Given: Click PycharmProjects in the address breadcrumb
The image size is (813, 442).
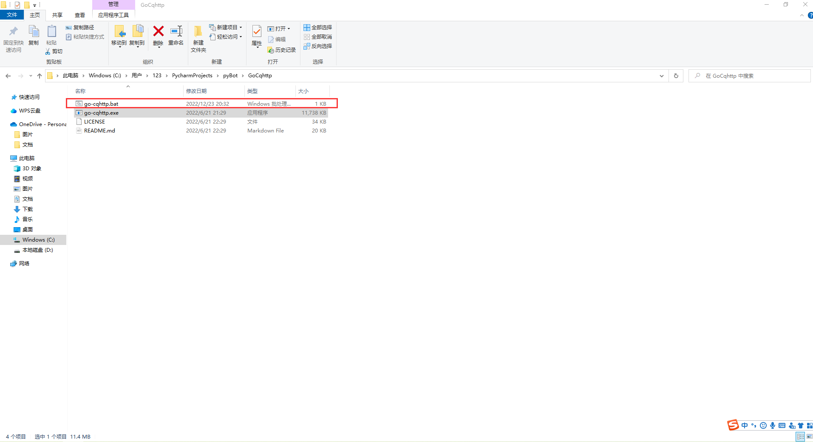Looking at the screenshot, I should point(192,76).
